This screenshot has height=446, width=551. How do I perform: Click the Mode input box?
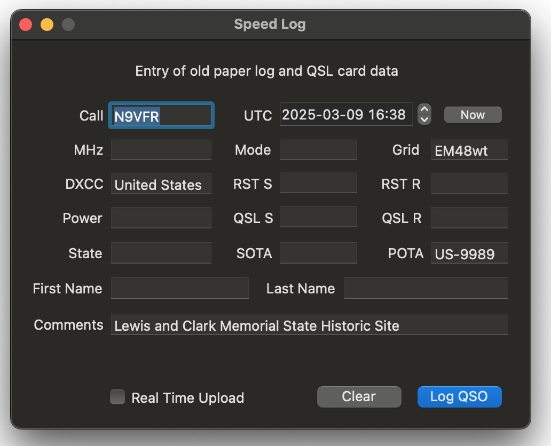click(318, 149)
